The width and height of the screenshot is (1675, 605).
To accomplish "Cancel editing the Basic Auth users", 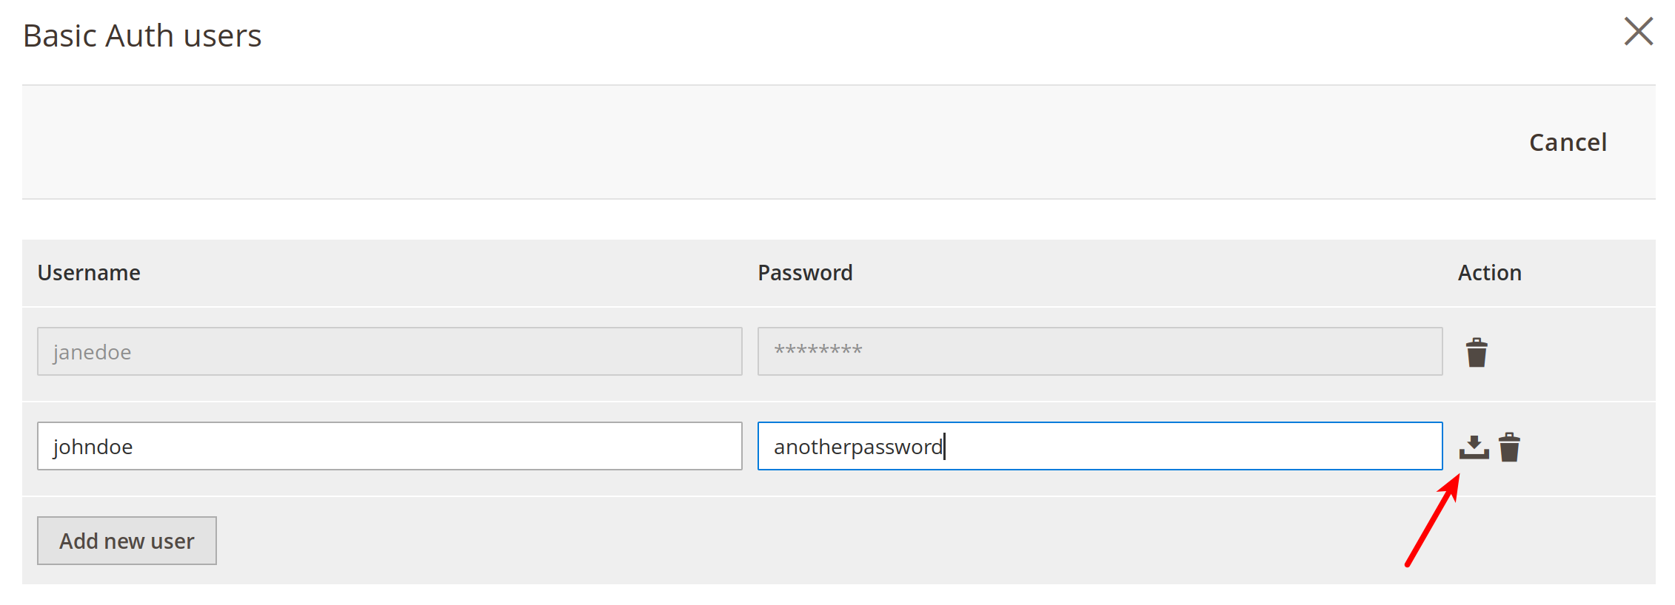I will (x=1568, y=142).
